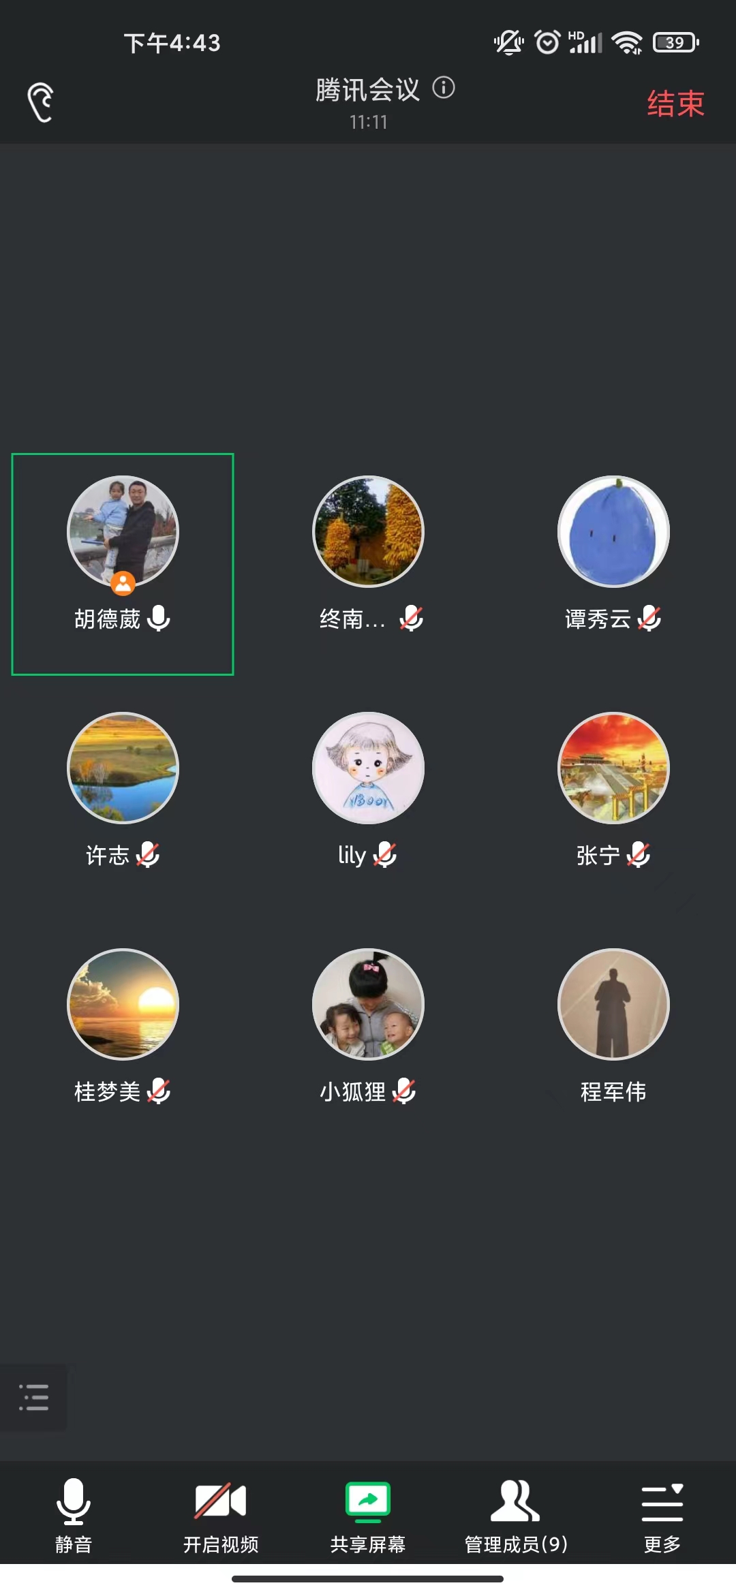
Task: End the meeting with 结束
Action: (675, 104)
